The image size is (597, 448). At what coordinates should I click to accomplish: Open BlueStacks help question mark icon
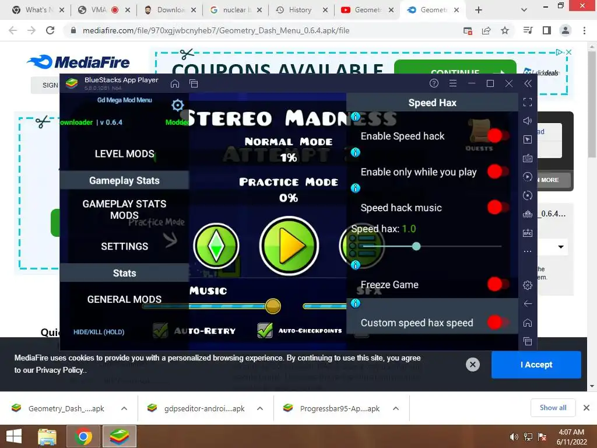point(434,83)
